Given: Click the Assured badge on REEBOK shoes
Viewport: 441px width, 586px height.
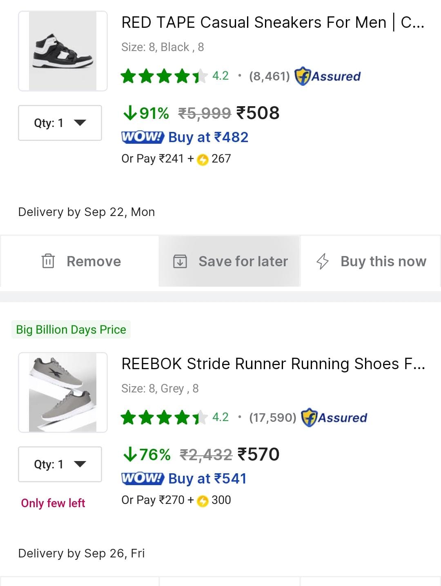Looking at the screenshot, I should point(334,417).
